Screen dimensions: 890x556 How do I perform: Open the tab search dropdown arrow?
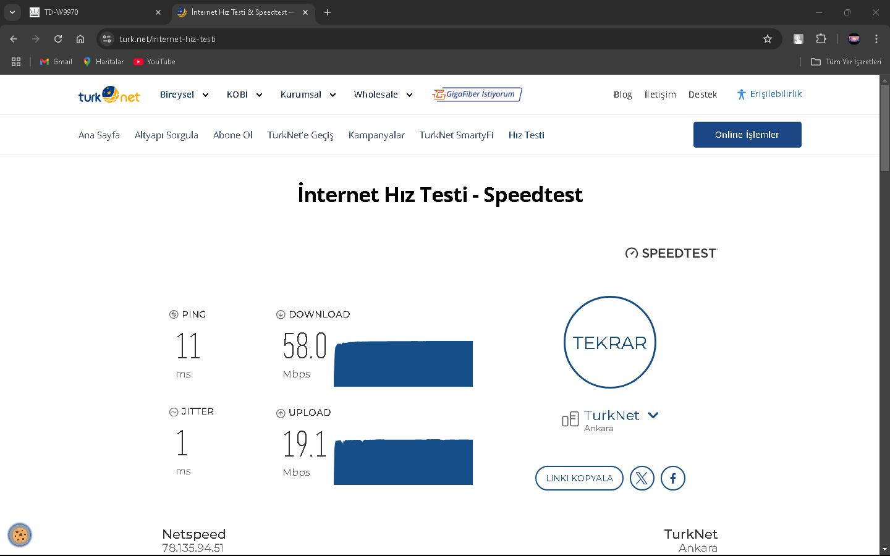click(x=12, y=12)
